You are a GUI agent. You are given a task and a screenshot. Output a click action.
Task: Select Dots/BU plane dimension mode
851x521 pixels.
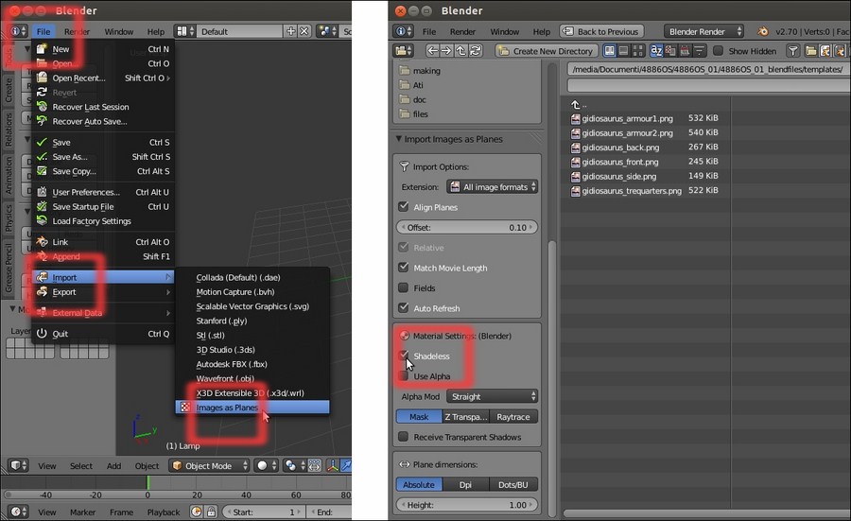click(x=513, y=485)
